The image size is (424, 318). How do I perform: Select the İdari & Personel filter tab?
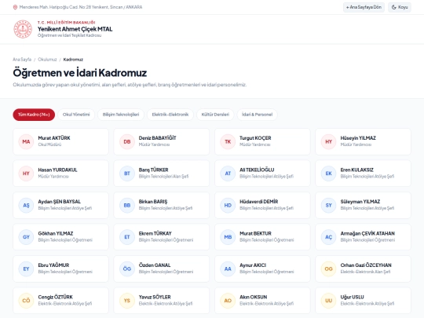[x=258, y=115]
